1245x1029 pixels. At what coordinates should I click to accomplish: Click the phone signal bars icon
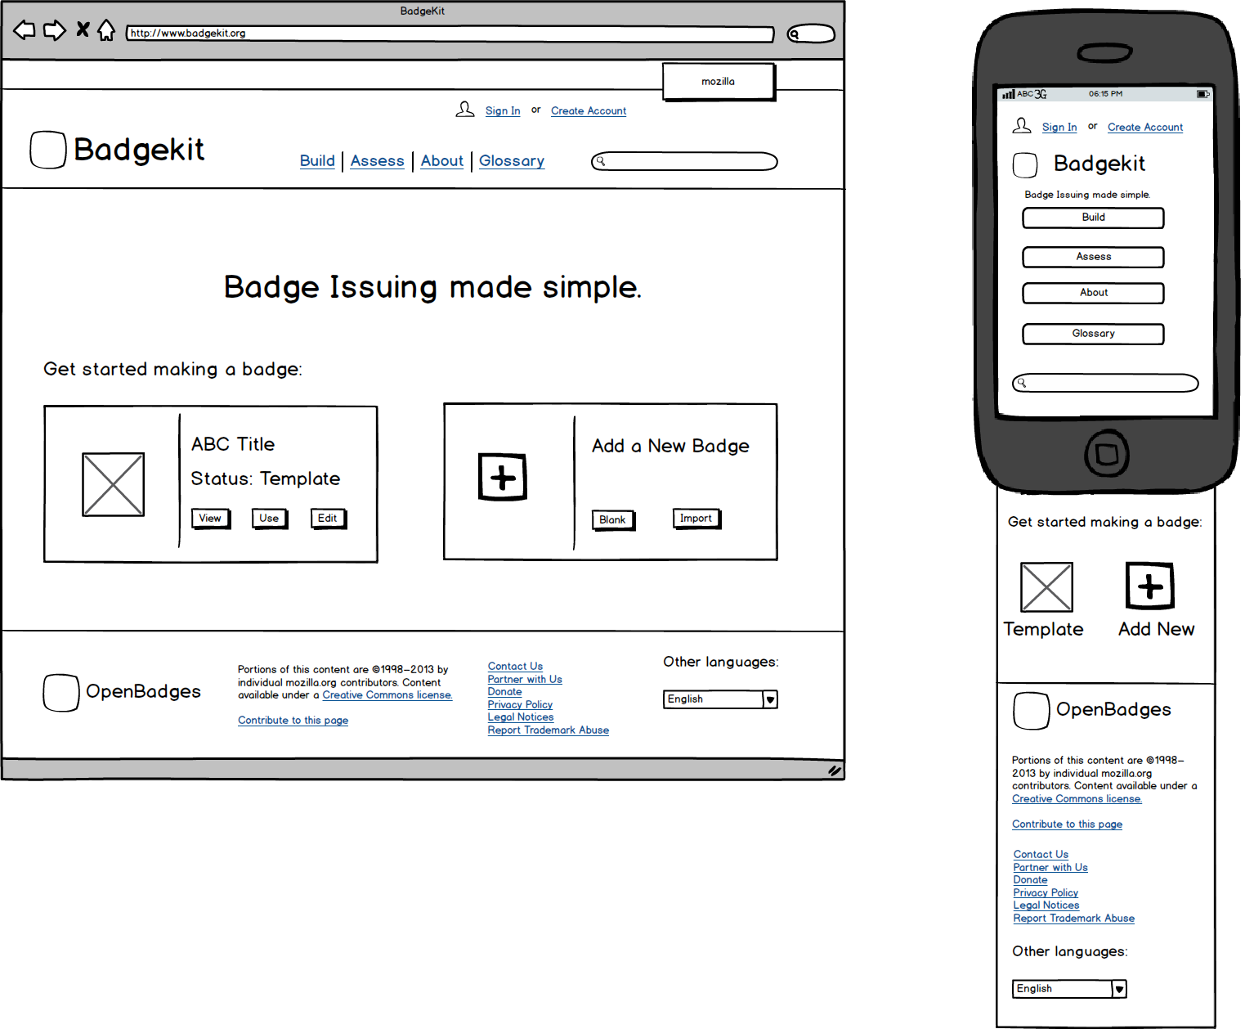[1009, 95]
